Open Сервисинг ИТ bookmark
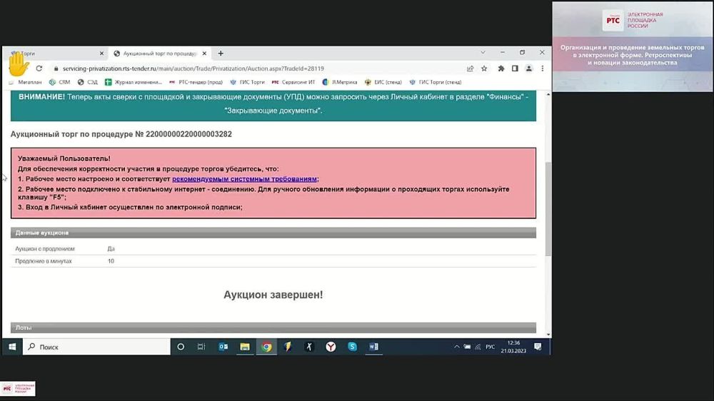This screenshot has height=401, width=714. pyautogui.click(x=293, y=82)
